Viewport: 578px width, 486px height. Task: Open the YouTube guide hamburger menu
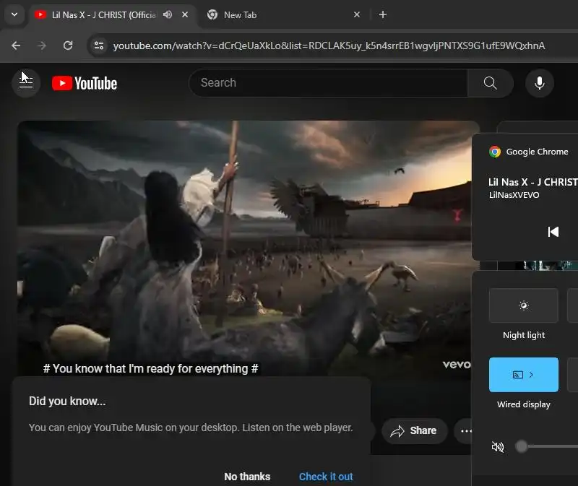[26, 83]
